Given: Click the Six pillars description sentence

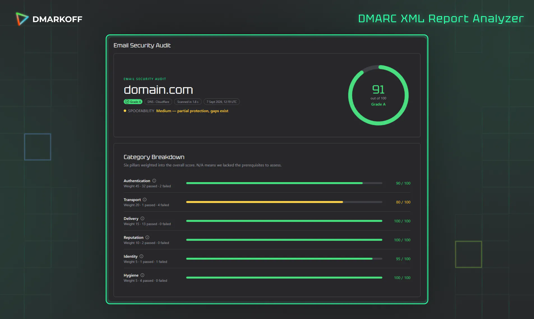Looking at the screenshot, I should (x=202, y=165).
